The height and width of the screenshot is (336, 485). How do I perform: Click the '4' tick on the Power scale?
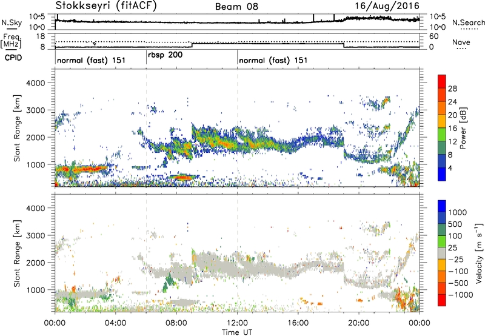click(450, 168)
